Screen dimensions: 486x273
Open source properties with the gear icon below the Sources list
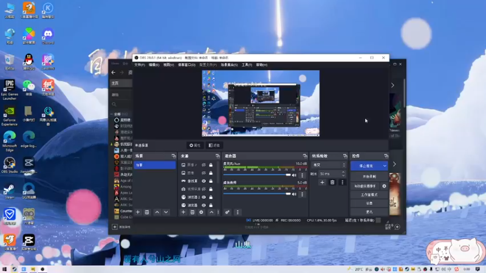(x=201, y=212)
